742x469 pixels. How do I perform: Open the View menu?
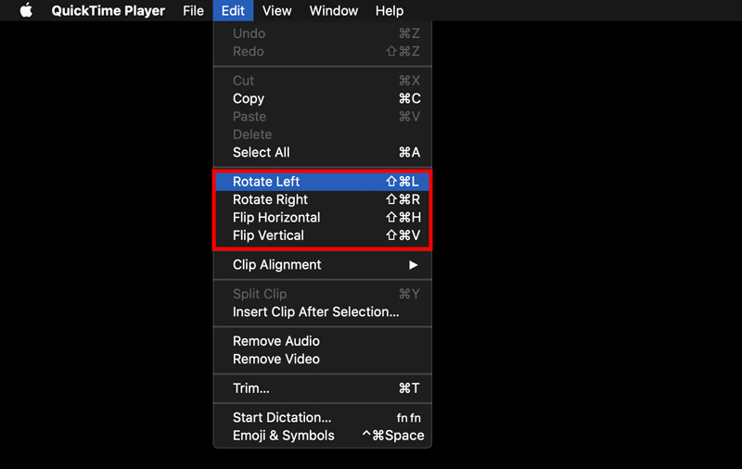276,10
